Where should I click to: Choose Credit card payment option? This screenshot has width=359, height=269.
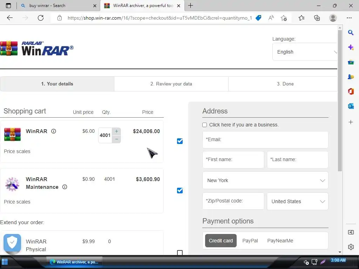click(x=221, y=241)
